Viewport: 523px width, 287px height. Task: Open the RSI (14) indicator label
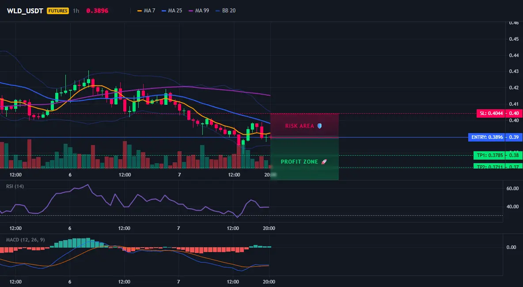[x=15, y=186]
